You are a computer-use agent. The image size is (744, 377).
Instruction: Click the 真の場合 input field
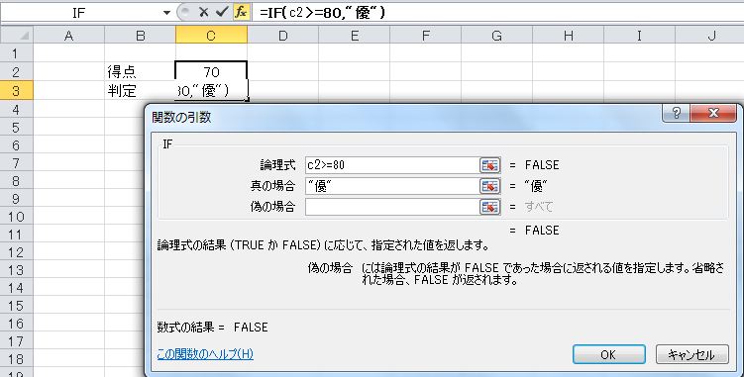pyautogui.click(x=392, y=186)
